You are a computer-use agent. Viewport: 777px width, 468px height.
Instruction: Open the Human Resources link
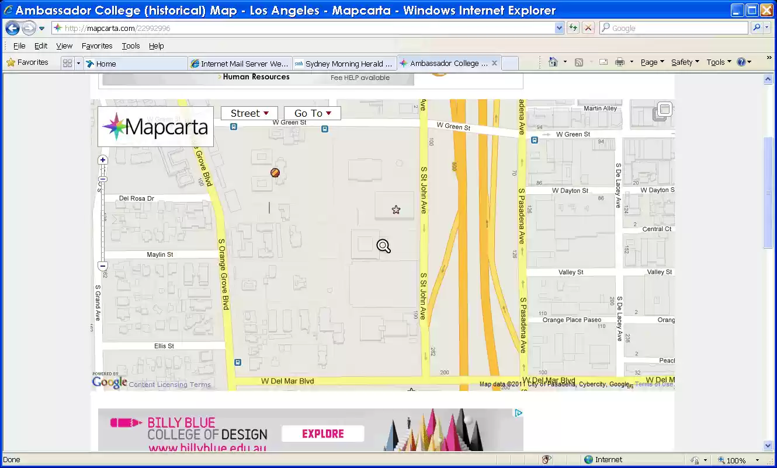click(256, 77)
